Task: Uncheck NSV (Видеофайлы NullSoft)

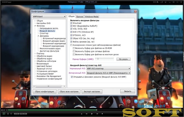Action: tap(71, 26)
